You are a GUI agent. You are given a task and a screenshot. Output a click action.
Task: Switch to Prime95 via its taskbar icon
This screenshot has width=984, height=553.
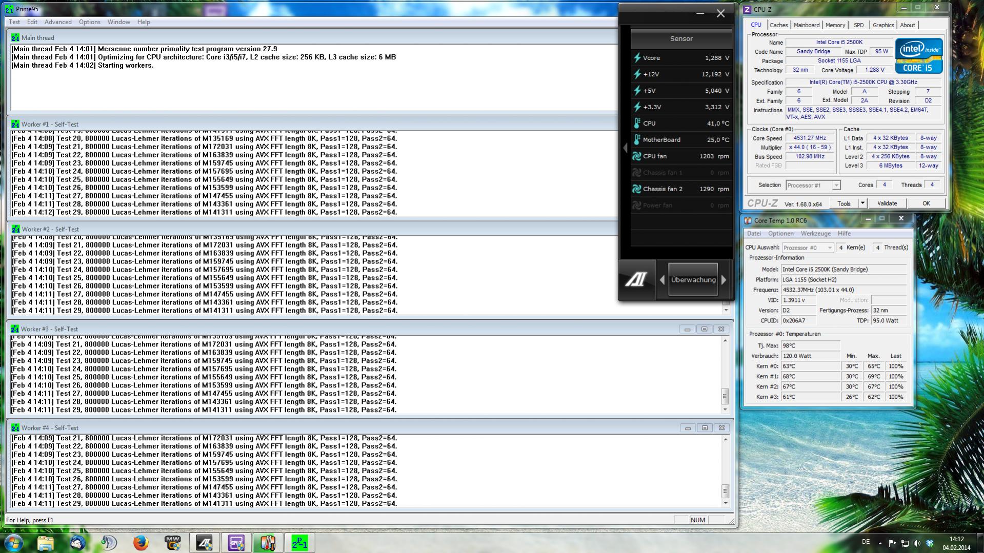(299, 543)
